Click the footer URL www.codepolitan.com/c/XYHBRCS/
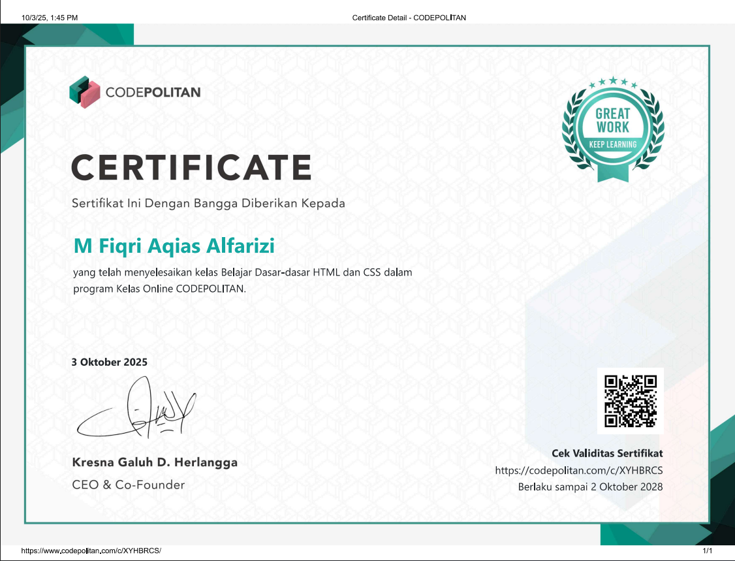Image resolution: width=735 pixels, height=561 pixels. tap(91, 551)
